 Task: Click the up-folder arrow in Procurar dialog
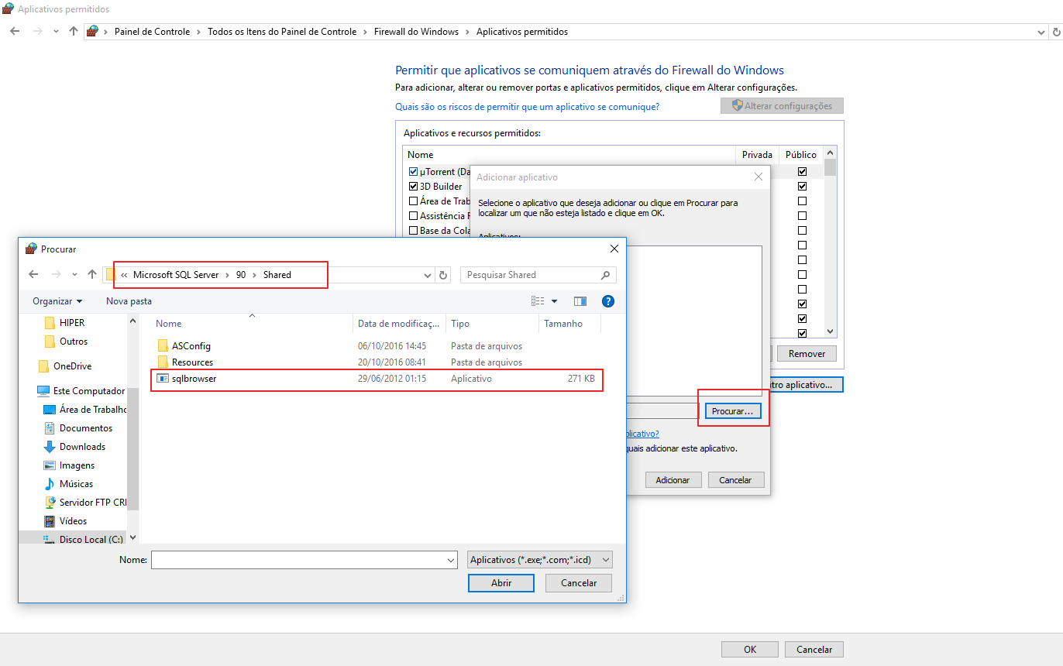pos(92,275)
